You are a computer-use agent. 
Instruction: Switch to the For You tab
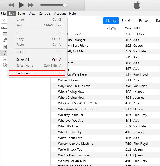click(x=127, y=20)
